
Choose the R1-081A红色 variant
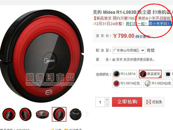[127, 84]
